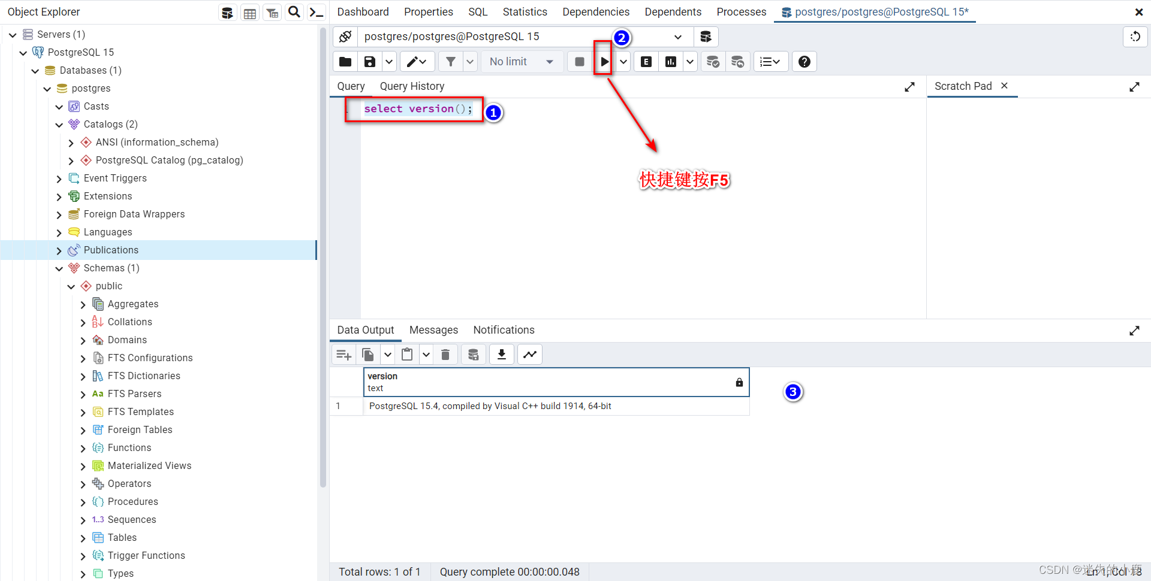Open the paste options dropdown arrow
This screenshot has width=1151, height=581.
(x=426, y=355)
